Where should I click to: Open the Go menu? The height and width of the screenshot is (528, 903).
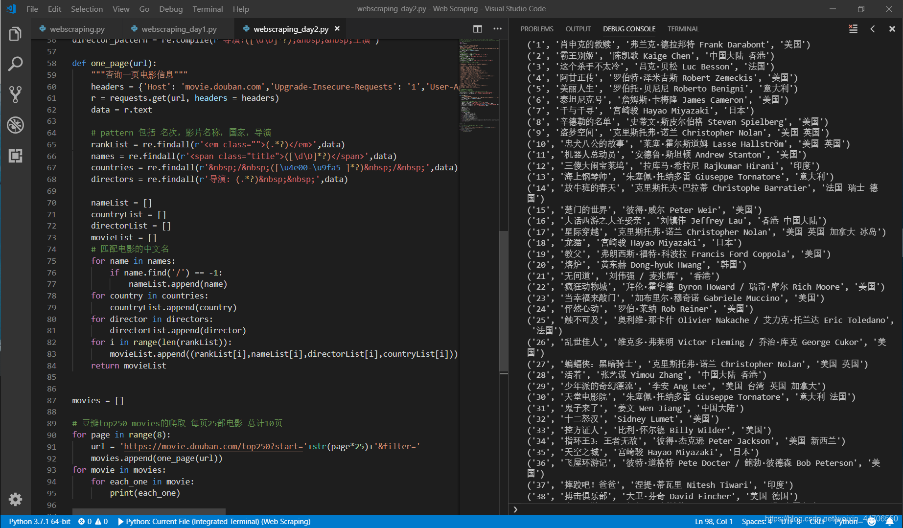click(144, 9)
